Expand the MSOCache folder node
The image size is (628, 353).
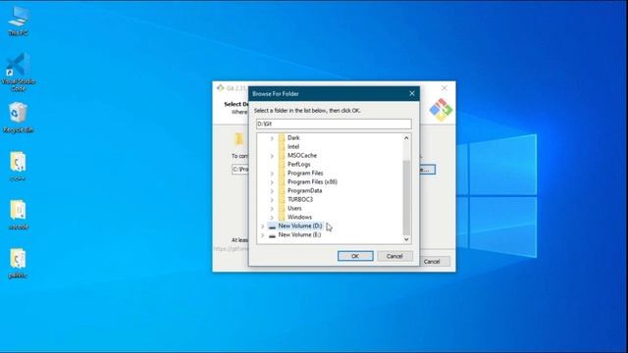272,156
